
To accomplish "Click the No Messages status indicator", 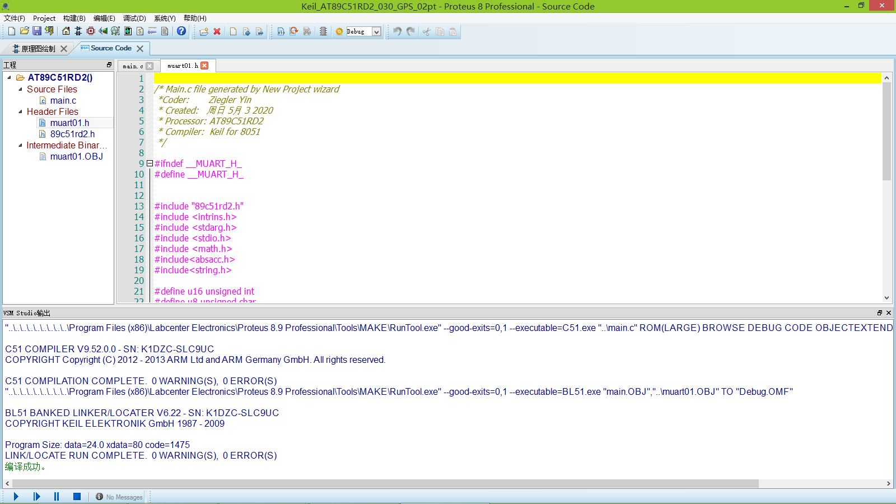I will [119, 497].
